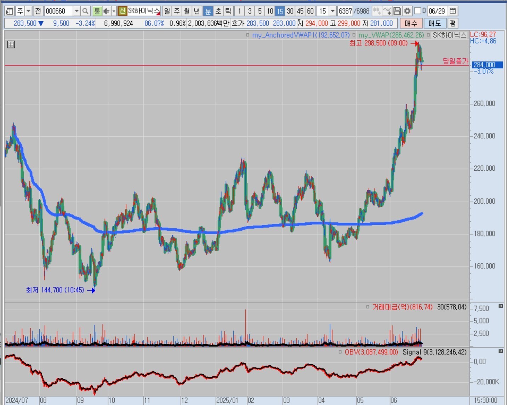Click the stock code search magnifier icon
Screen dimensions: 507x405
[85, 11]
